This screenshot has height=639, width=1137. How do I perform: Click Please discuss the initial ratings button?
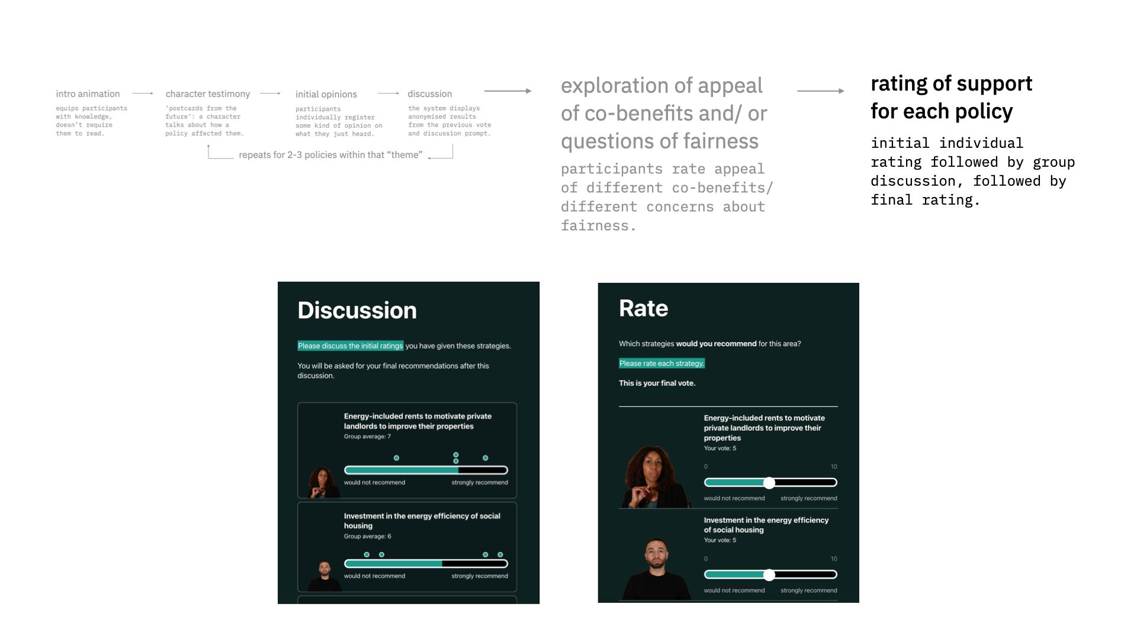point(351,345)
